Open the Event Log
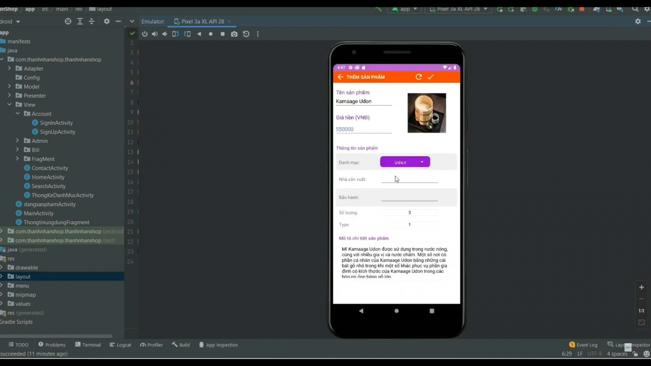651x366 pixels. pyautogui.click(x=583, y=345)
